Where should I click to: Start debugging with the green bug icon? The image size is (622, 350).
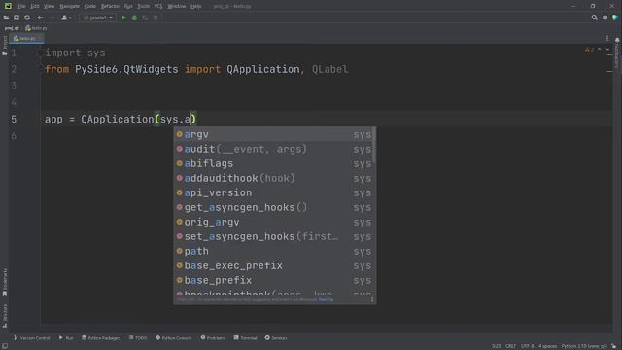(134, 17)
